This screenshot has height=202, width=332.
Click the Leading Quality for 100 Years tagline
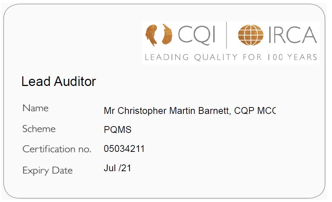[x=231, y=57]
